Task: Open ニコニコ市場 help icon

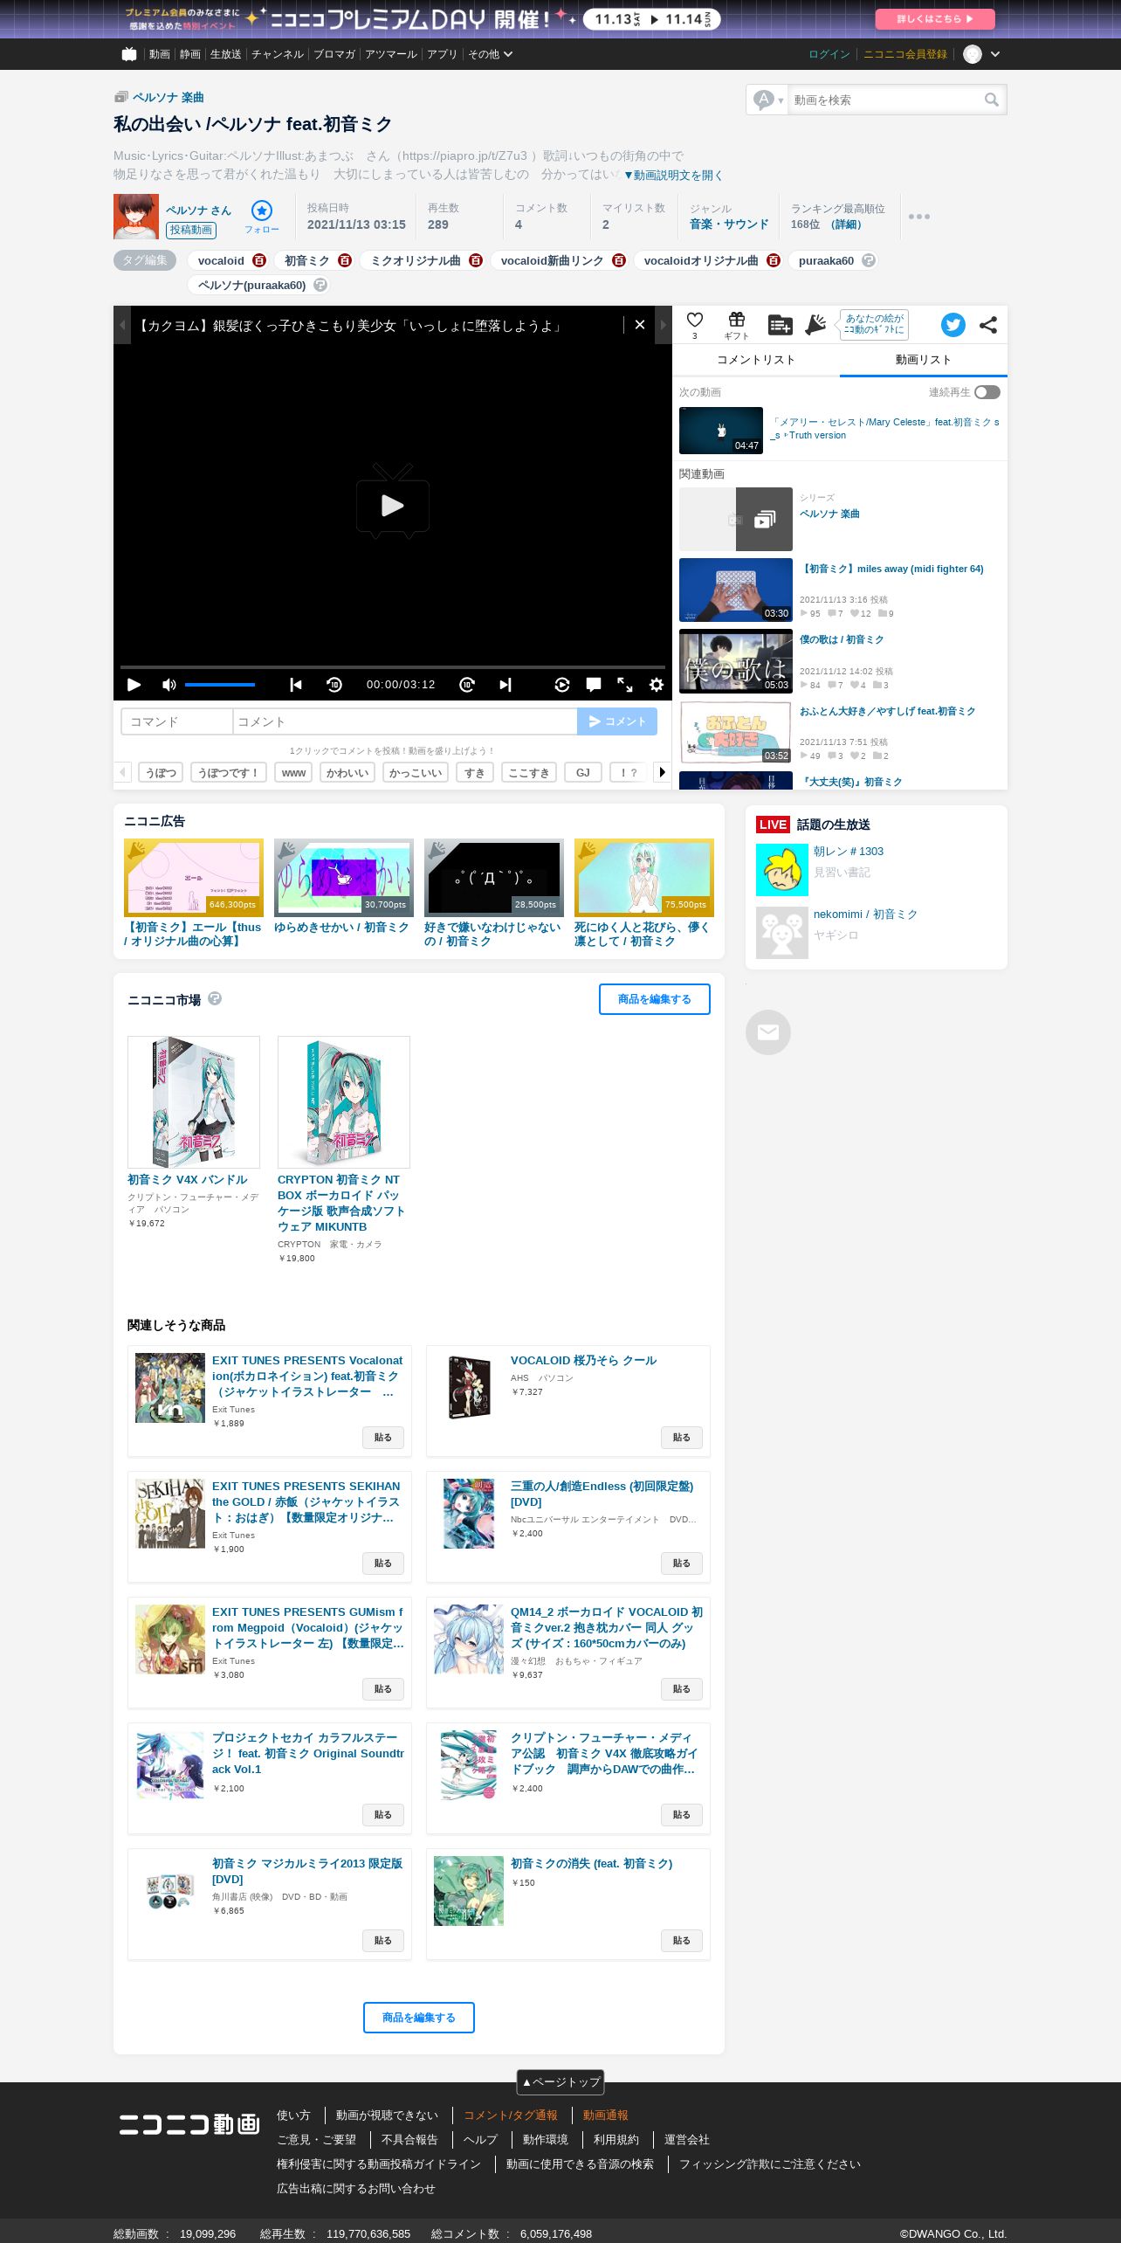Action: [215, 998]
